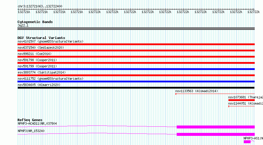Open the DGV Structural Variants track heading

tap(41, 38)
